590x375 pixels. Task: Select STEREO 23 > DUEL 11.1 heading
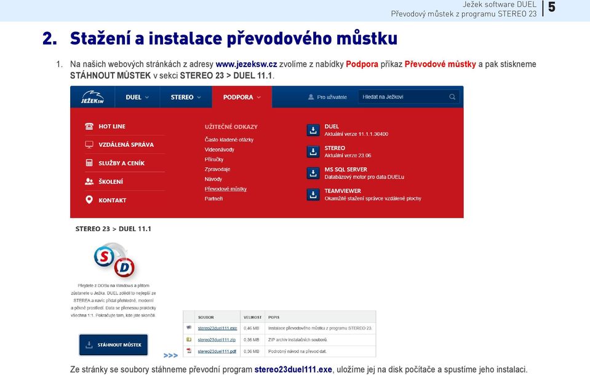[113, 229]
